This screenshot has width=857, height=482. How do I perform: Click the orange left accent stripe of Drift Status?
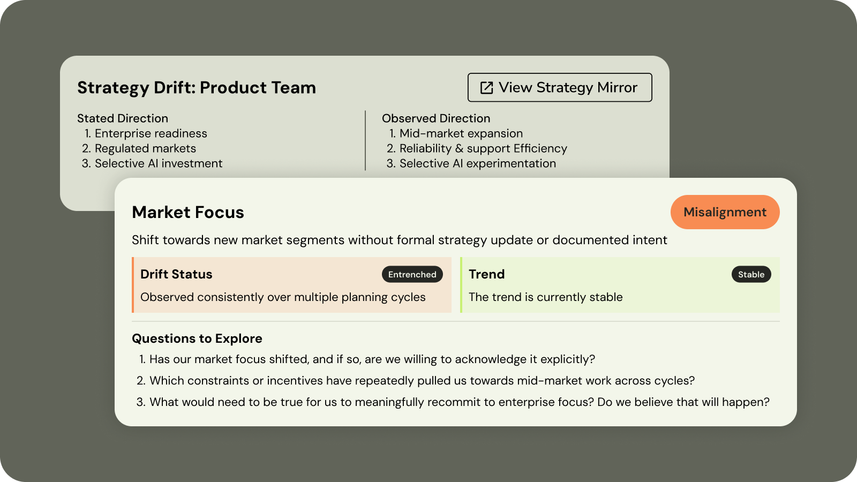[x=133, y=284]
